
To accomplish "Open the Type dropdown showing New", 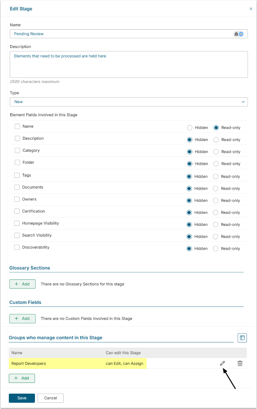I will (x=129, y=102).
